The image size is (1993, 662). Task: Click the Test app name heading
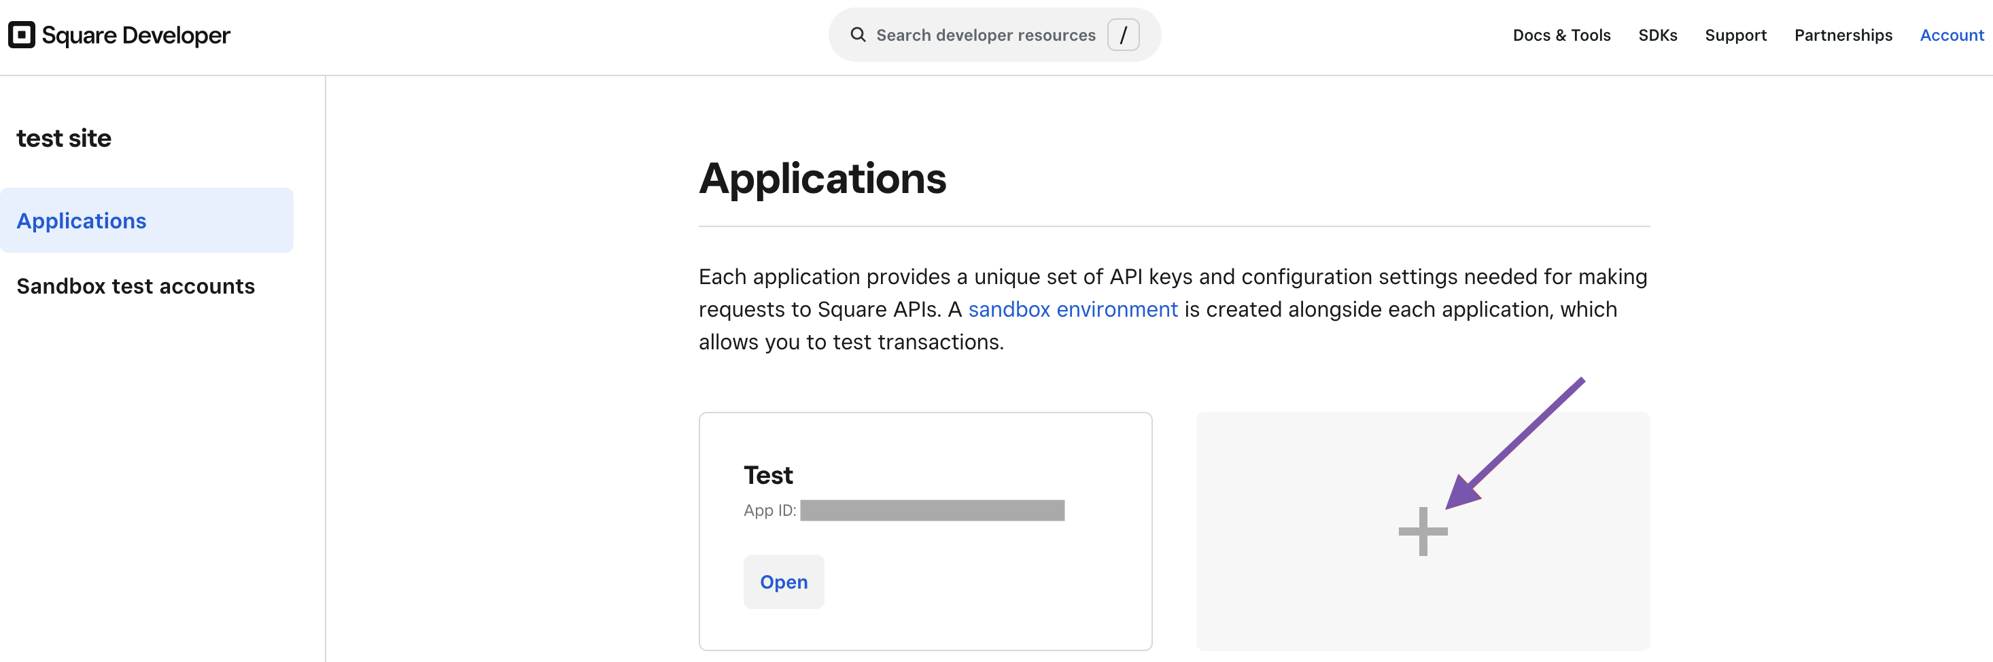(x=767, y=474)
